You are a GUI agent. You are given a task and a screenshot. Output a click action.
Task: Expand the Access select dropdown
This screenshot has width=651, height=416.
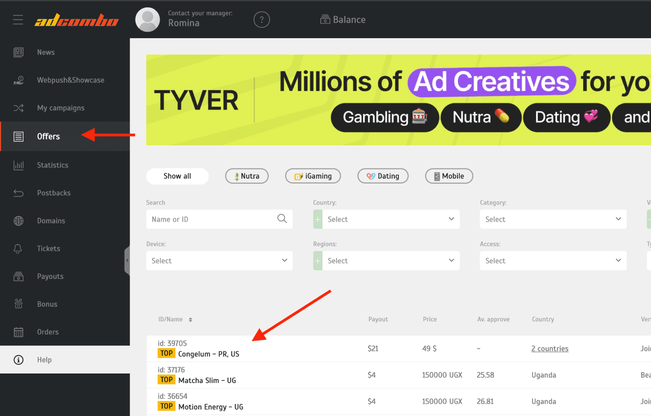pyautogui.click(x=553, y=261)
